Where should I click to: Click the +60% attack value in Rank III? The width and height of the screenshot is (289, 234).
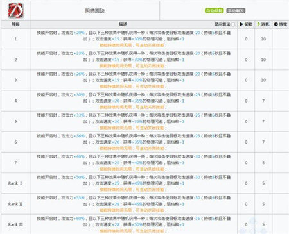click(79, 219)
